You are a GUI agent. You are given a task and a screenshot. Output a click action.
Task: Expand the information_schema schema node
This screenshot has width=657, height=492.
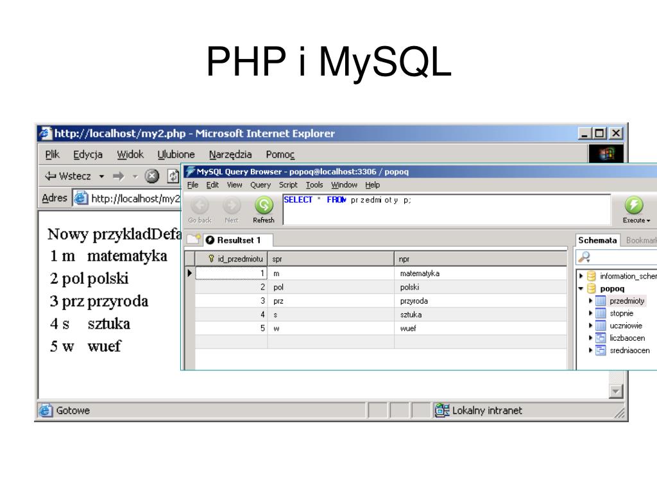[x=581, y=276]
